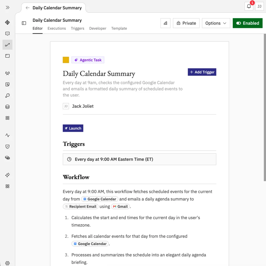Open the activity pulse icon in sidebar

click(7, 135)
